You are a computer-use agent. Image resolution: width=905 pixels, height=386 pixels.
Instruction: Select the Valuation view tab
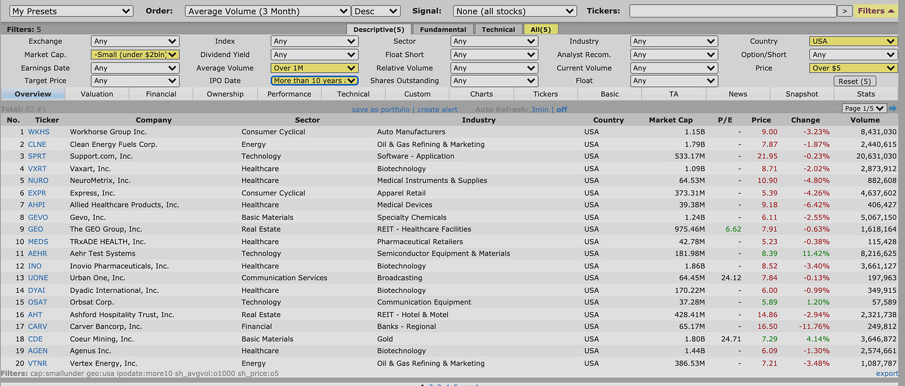pyautogui.click(x=97, y=94)
